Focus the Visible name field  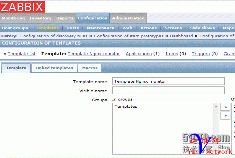[x=169, y=90]
